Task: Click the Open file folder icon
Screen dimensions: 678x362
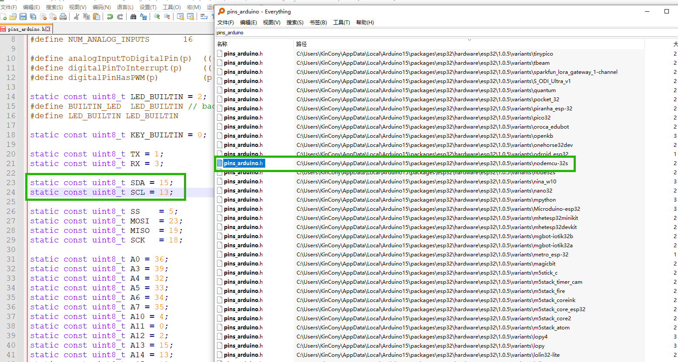Action: tap(13, 17)
